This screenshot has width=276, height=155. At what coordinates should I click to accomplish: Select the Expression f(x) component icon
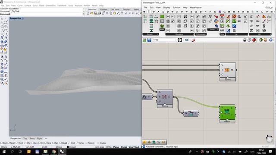pyautogui.click(x=210, y=16)
